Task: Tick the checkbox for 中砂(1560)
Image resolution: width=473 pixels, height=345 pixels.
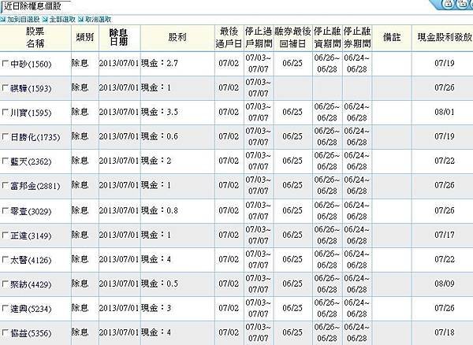Action: 5,64
